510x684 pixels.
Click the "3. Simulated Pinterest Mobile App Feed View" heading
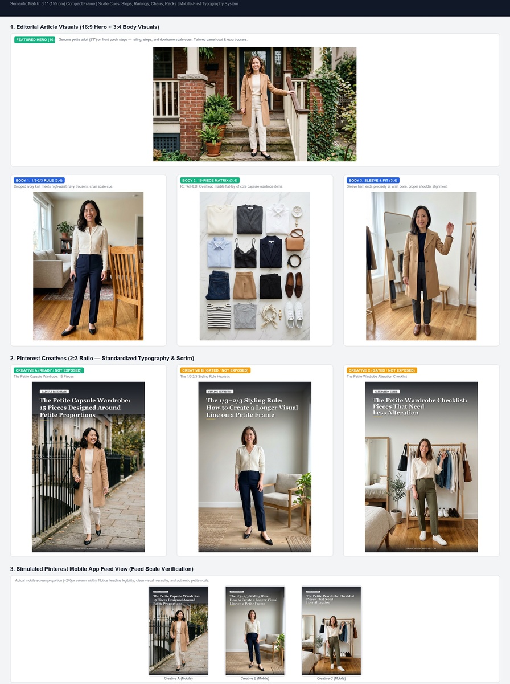[x=102, y=569]
